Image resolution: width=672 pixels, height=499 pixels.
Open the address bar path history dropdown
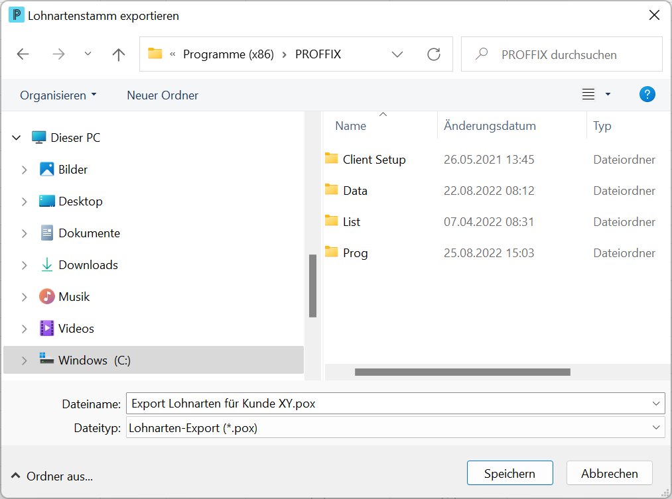(397, 54)
